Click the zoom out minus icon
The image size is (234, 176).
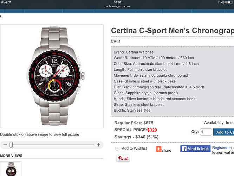click(x=5, y=145)
